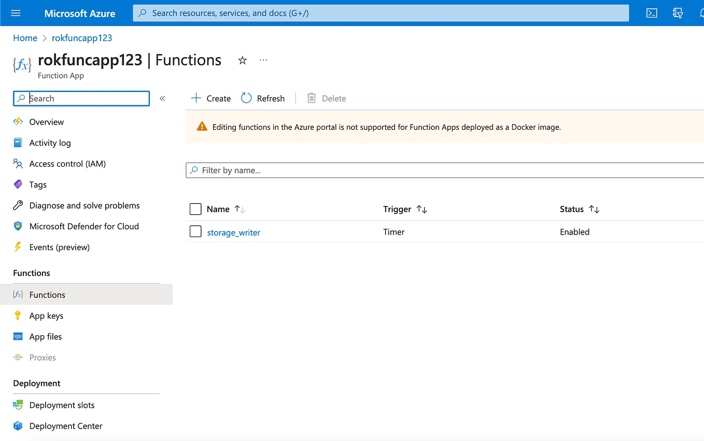Open Diagnose and solve problems
Image resolution: width=704 pixels, height=441 pixels.
click(85, 205)
